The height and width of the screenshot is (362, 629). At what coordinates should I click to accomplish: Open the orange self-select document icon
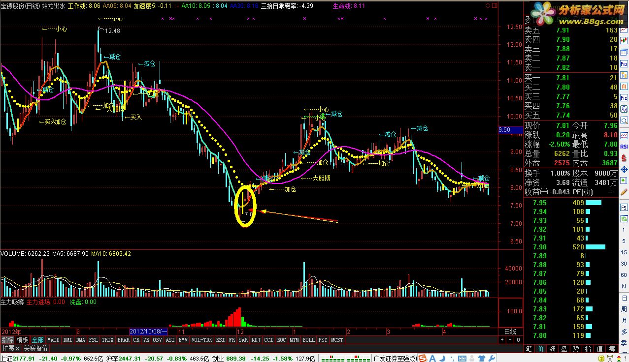click(624, 87)
